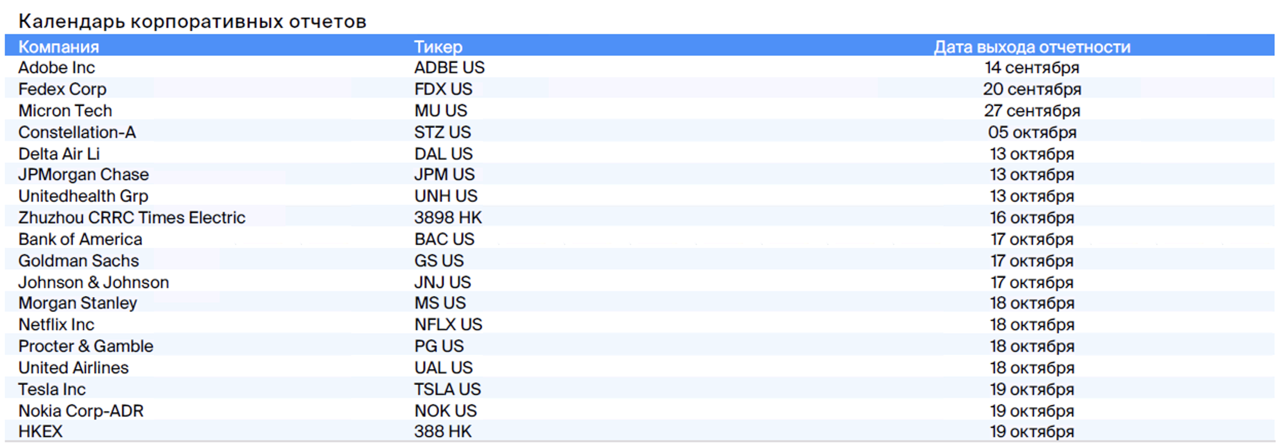Screen dimensions: 1281x447
Task: Select the 'Adobe Inc' company cell
Action: (57, 67)
